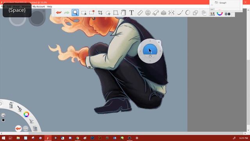250x141 pixels.
Task: Select the Distort tool
Action: (x=116, y=13)
